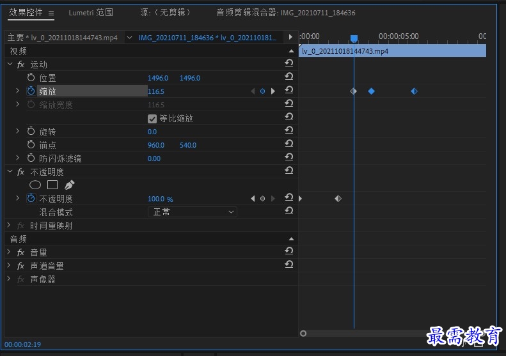Screen dimensions: 506x356
Task: Open the 效果控件 panel menu icon
Action: 51,13
